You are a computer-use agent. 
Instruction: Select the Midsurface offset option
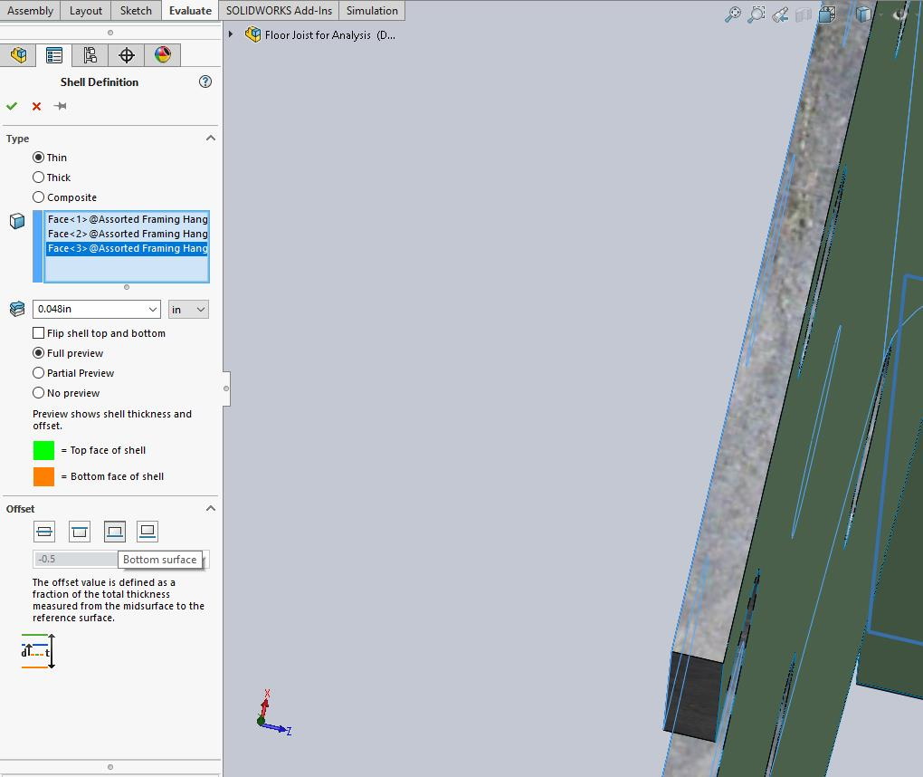point(43,532)
